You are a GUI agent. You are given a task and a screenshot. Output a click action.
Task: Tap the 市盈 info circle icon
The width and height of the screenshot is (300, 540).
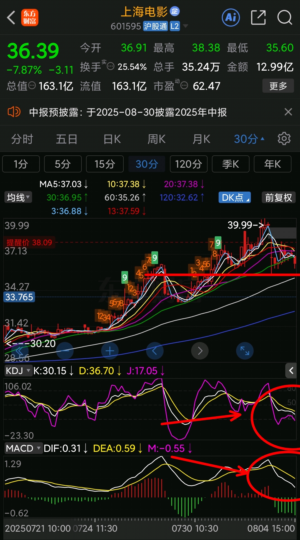point(184,85)
